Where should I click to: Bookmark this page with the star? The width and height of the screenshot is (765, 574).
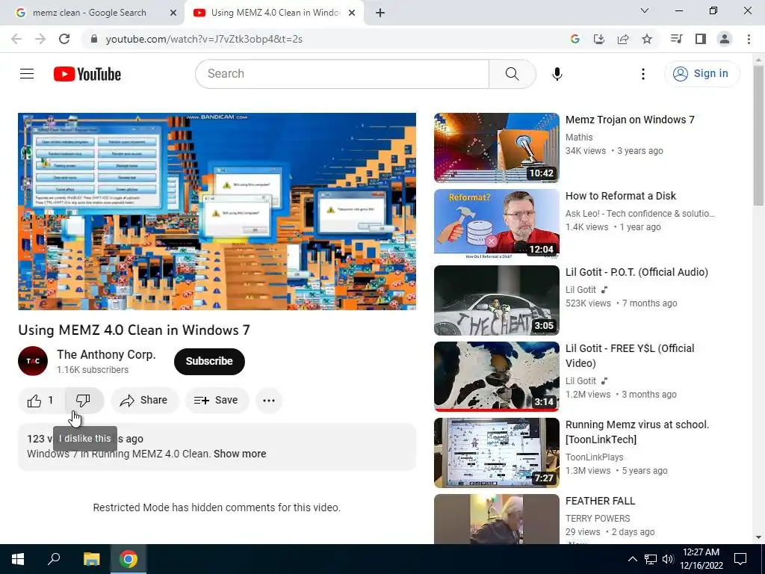pyautogui.click(x=647, y=39)
